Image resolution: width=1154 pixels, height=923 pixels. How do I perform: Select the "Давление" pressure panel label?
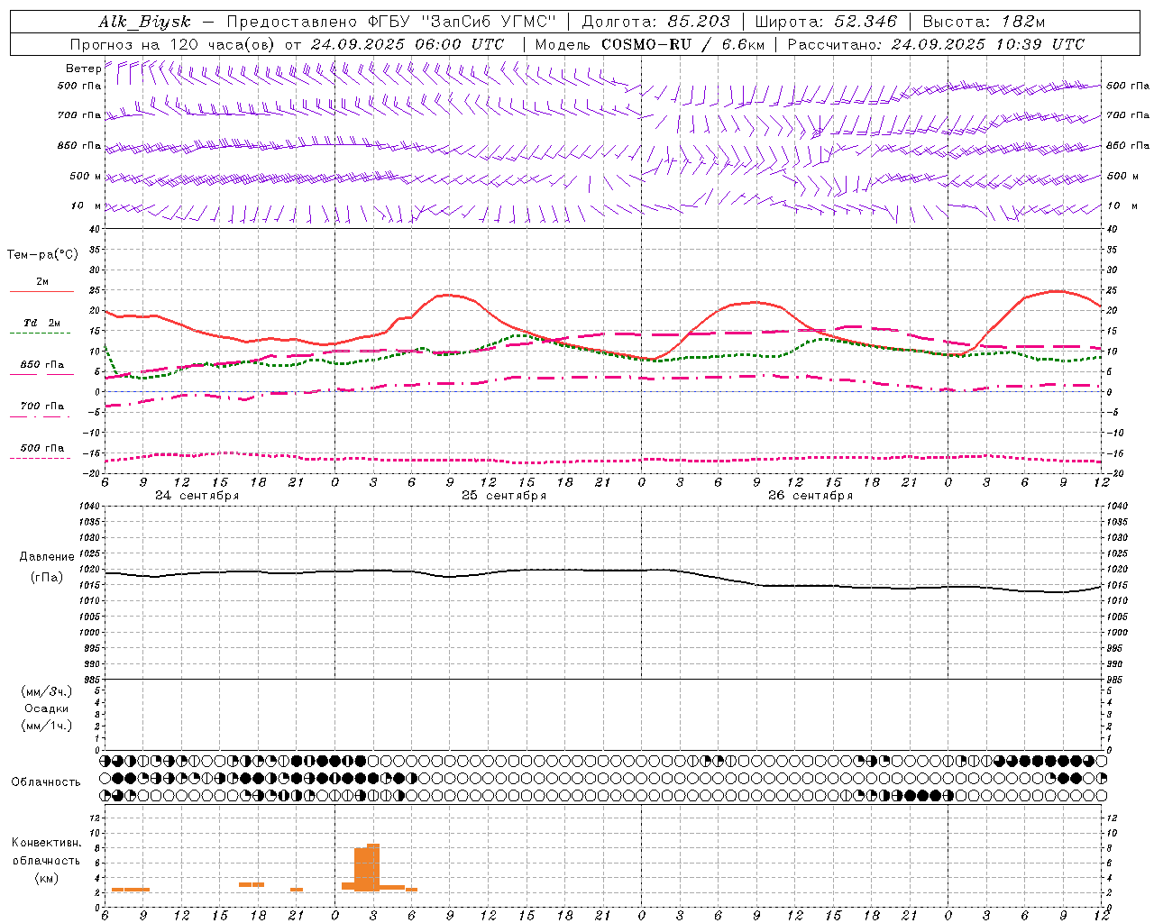47,557
